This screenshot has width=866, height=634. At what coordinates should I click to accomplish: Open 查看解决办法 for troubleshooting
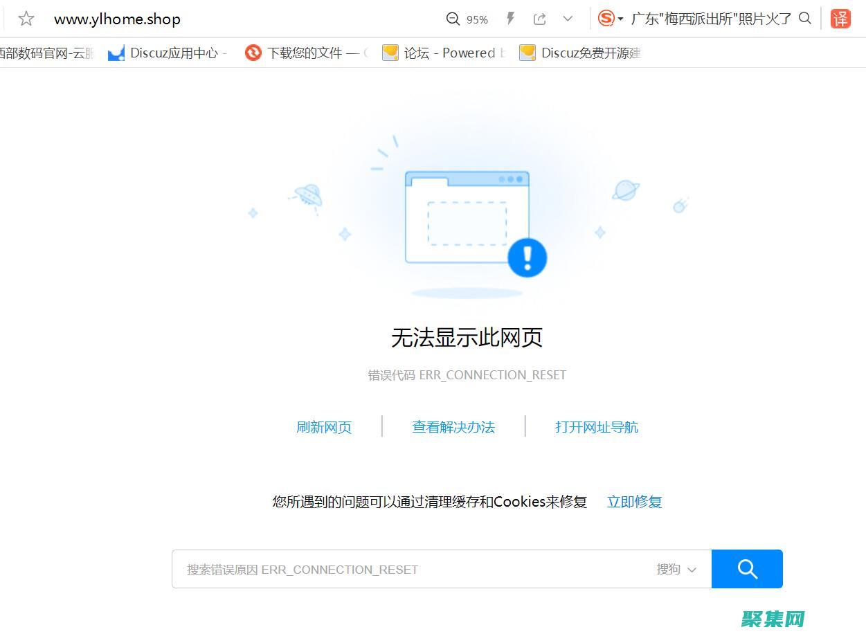(x=453, y=427)
